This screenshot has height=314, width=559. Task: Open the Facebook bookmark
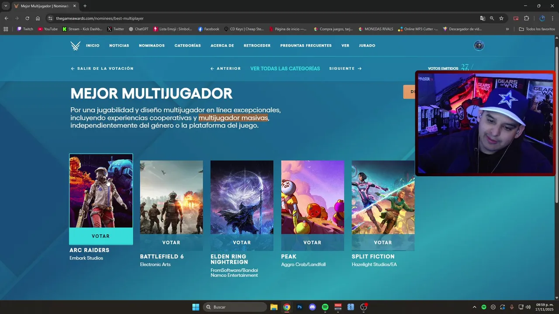pos(208,29)
